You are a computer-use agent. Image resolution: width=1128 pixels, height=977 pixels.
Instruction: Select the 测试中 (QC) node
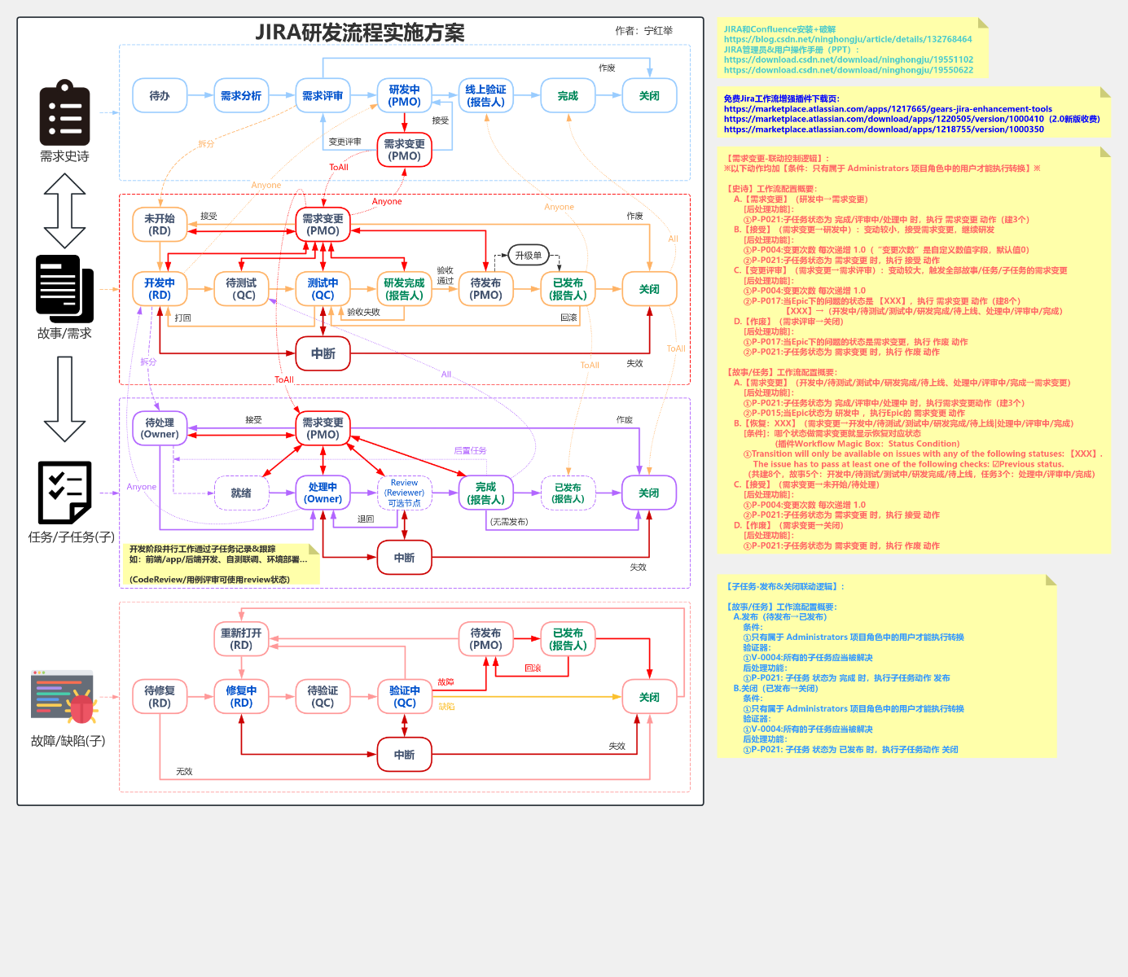[323, 289]
